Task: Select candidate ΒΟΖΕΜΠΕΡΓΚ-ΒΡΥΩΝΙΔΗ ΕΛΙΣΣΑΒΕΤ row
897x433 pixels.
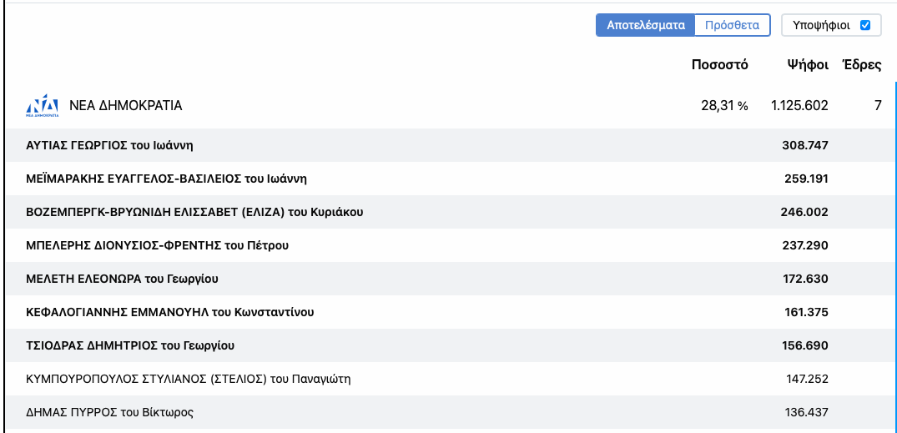Action: (450, 212)
